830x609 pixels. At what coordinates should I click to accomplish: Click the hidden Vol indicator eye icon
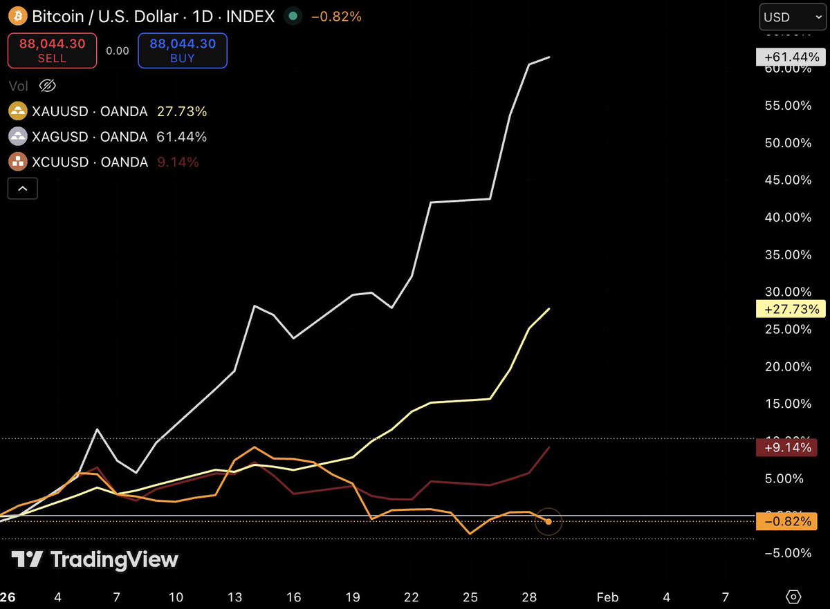click(47, 86)
